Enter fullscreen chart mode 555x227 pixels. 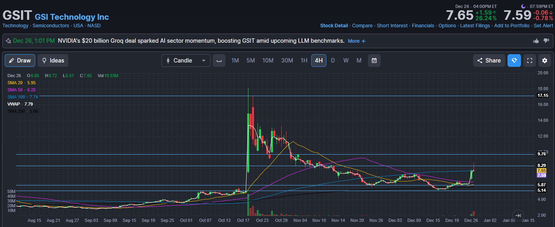point(530,61)
